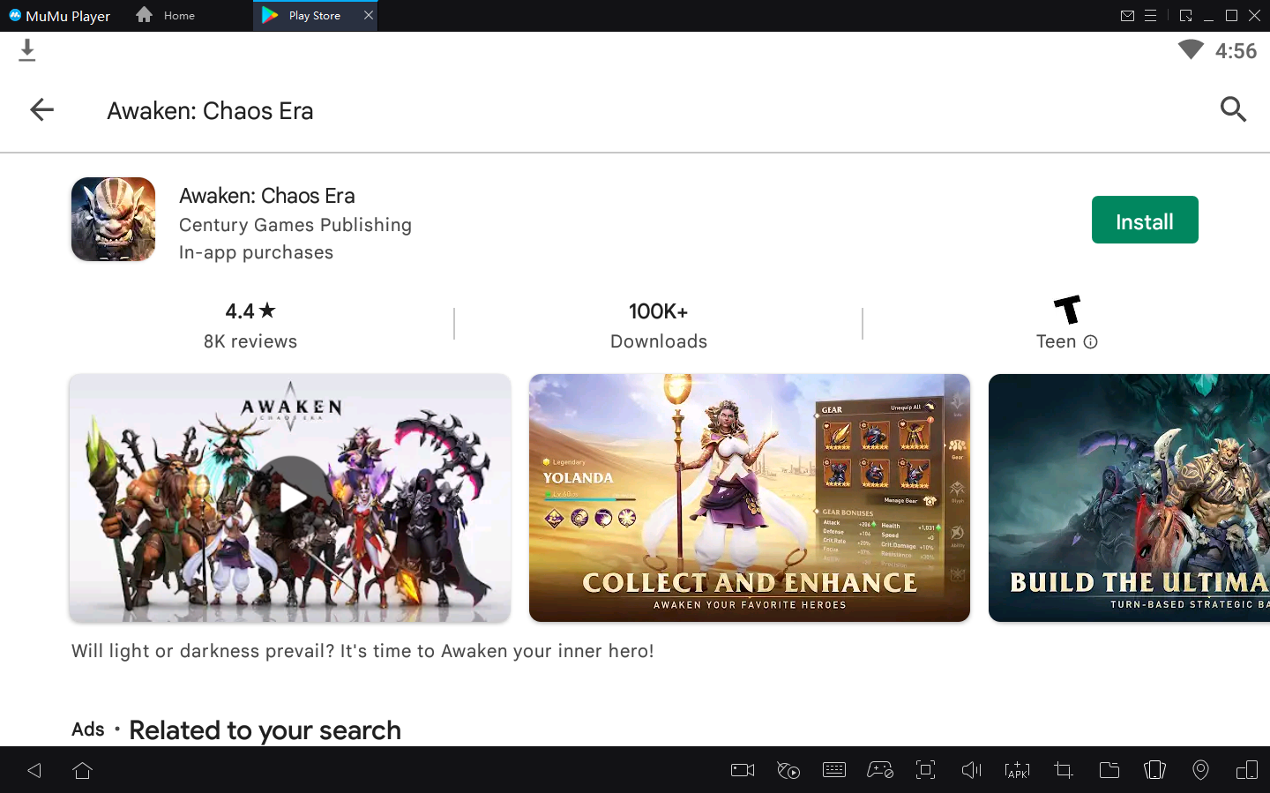
Task: Toggle the emulator volume
Action: (x=971, y=770)
